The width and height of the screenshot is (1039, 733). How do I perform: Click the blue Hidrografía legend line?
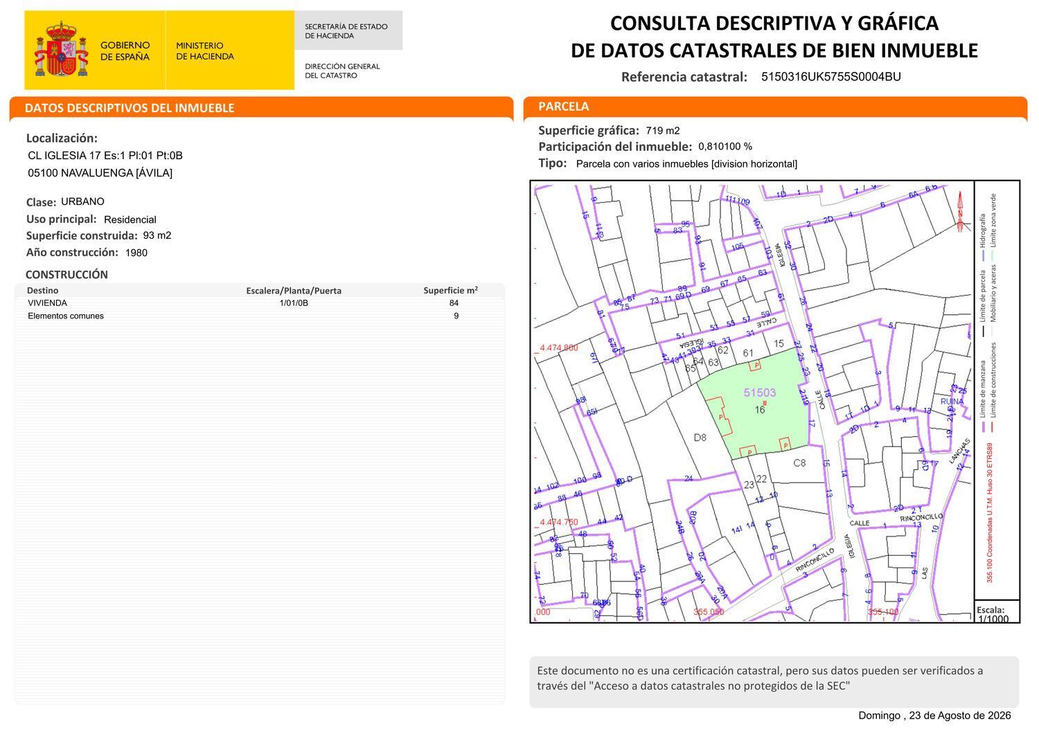982,256
